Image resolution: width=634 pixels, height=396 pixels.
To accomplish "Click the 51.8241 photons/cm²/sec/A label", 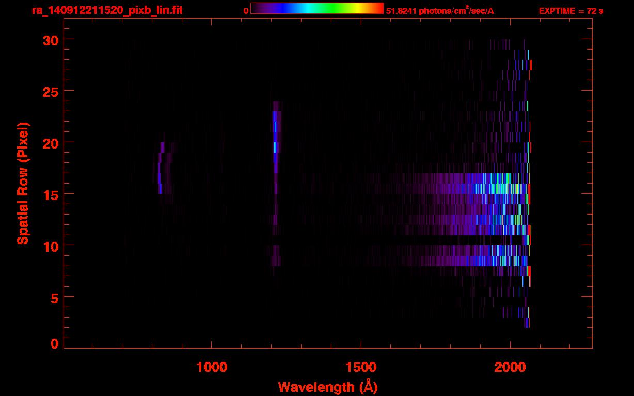I will click(x=440, y=11).
